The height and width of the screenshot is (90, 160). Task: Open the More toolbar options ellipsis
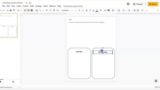pos(147,10)
